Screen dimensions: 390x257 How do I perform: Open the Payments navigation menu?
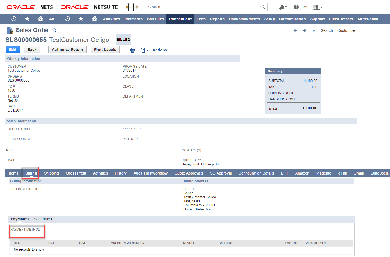click(133, 19)
